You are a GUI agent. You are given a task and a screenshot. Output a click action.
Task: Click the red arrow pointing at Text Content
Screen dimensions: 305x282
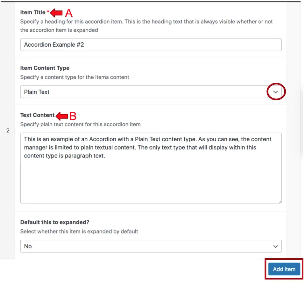coord(62,116)
